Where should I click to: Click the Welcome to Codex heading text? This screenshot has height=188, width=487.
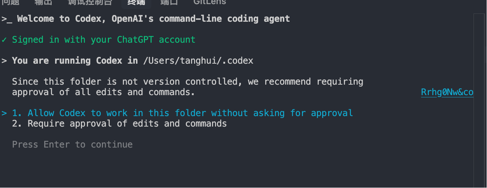point(154,19)
